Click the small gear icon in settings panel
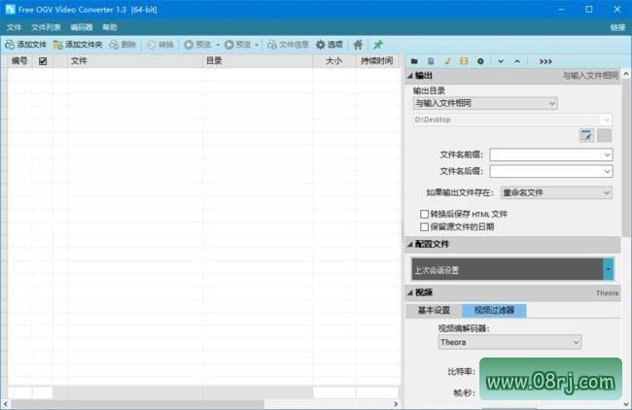The image size is (632, 410). tap(480, 61)
